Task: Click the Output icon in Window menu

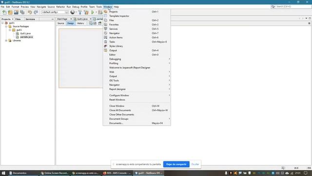Action: tap(106, 50)
